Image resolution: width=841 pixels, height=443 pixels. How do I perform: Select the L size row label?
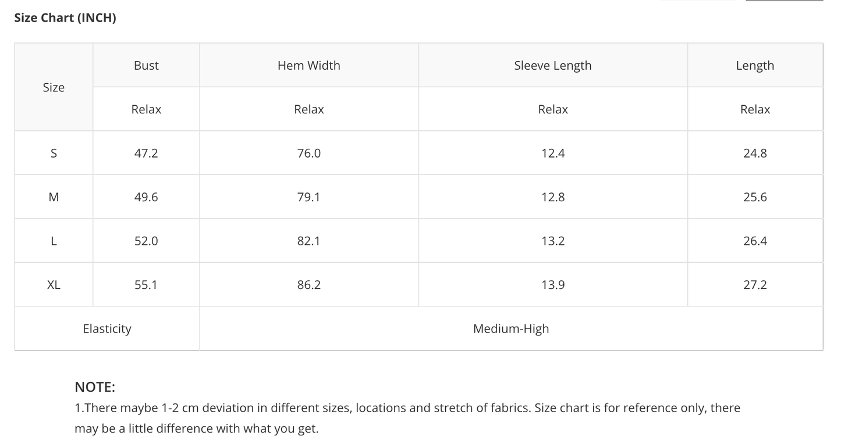pyautogui.click(x=54, y=241)
